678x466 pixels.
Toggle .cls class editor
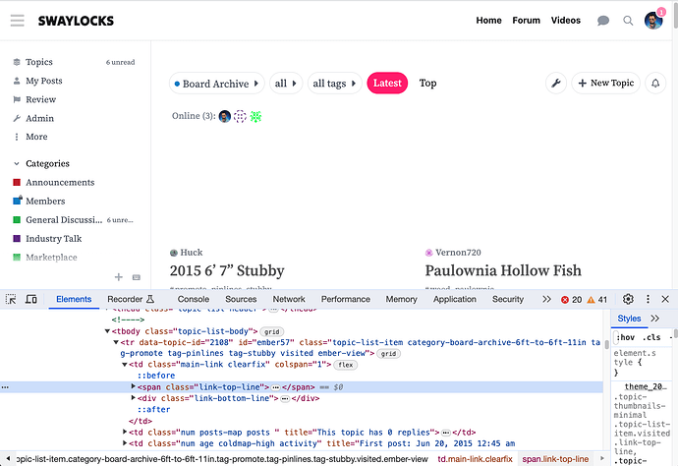(651, 337)
